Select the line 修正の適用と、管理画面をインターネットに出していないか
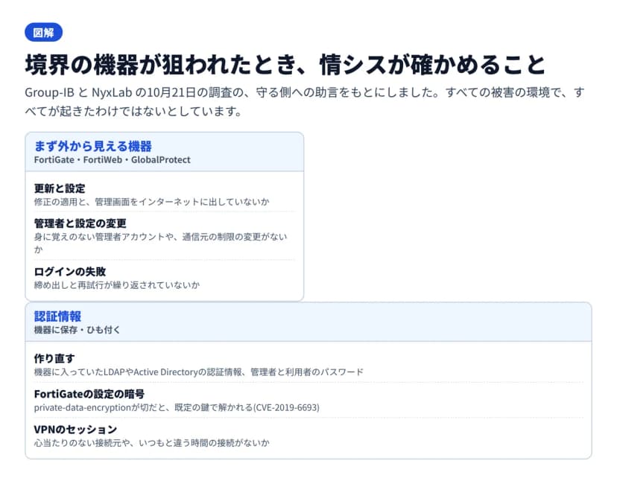Image resolution: width=617 pixels, height=478 pixels. coord(151,202)
